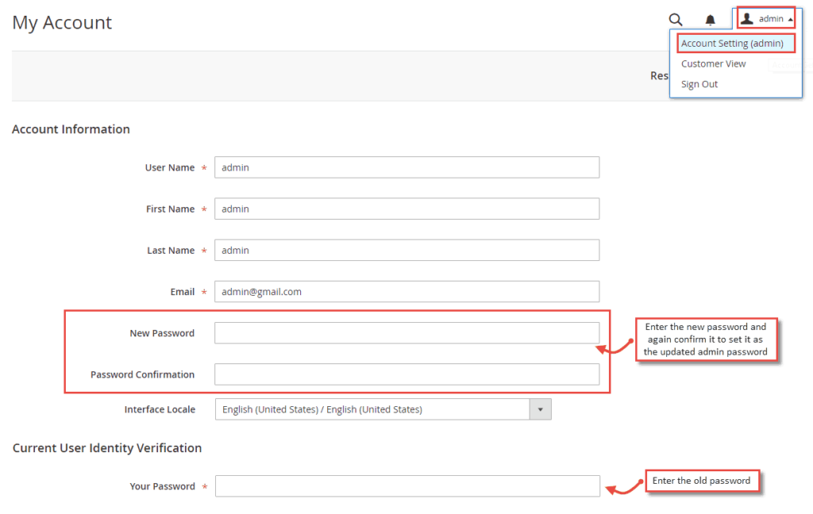
Task: Click the Password Confirmation field
Action: point(406,374)
